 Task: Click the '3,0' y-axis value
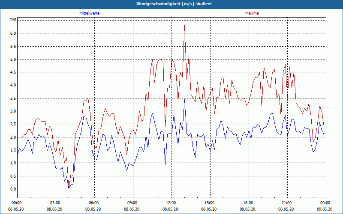pos(13,111)
